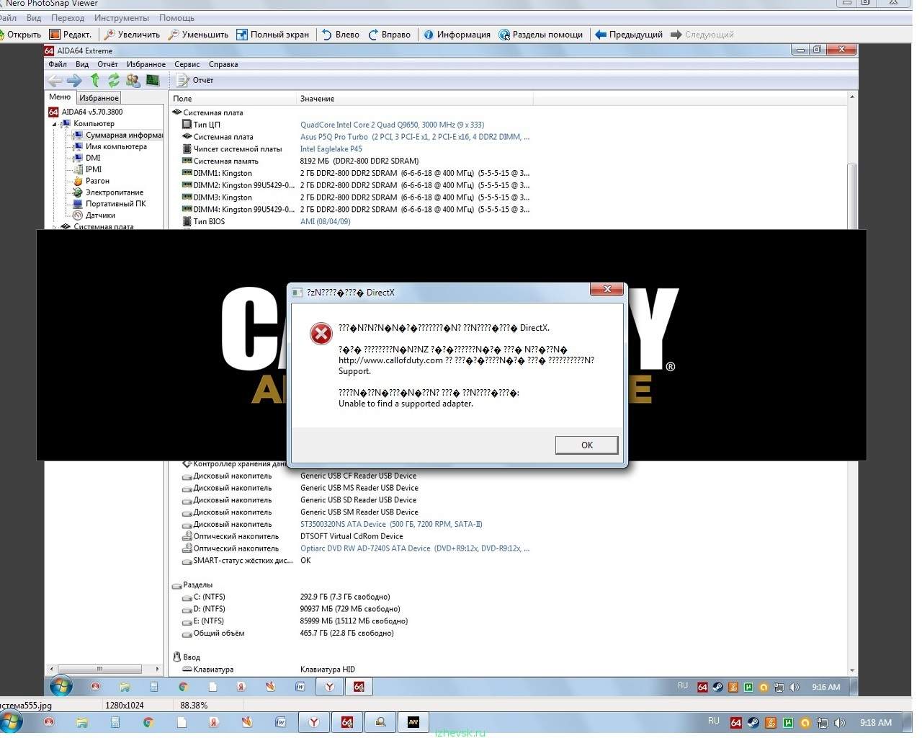Click the Отчёт report button in the AIDA64 toolbar
Screen dimensions: 922x738
195,80
